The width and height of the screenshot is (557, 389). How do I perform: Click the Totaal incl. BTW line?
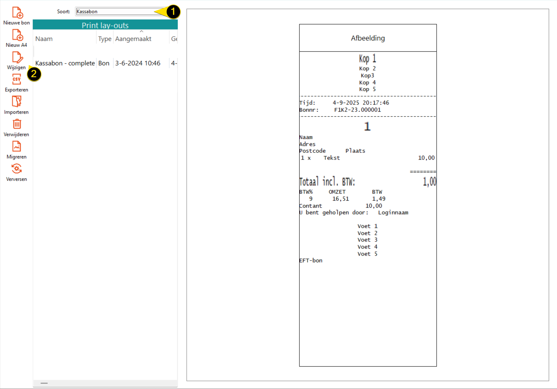point(327,182)
